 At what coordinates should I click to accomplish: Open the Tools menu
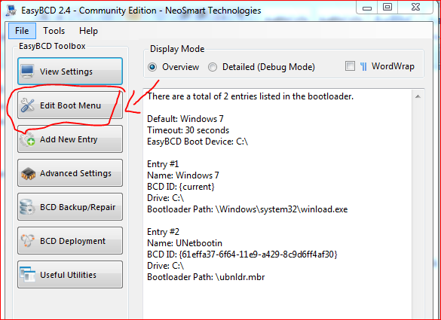[54, 31]
